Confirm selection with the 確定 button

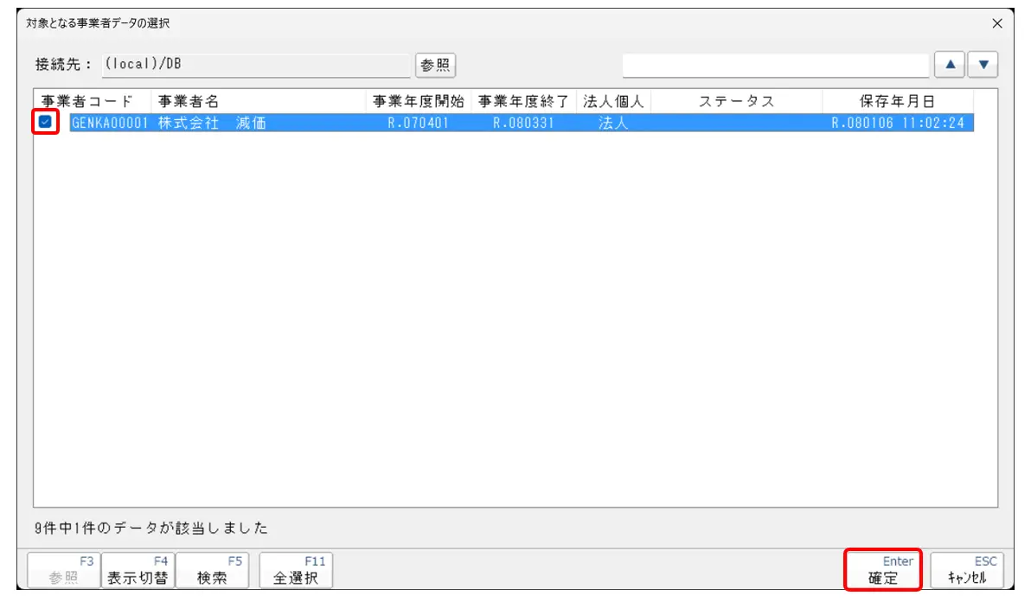point(883,571)
